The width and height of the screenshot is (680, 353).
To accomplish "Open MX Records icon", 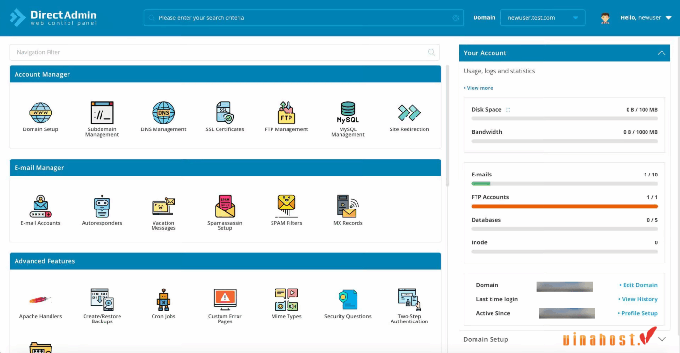I will [x=348, y=206].
